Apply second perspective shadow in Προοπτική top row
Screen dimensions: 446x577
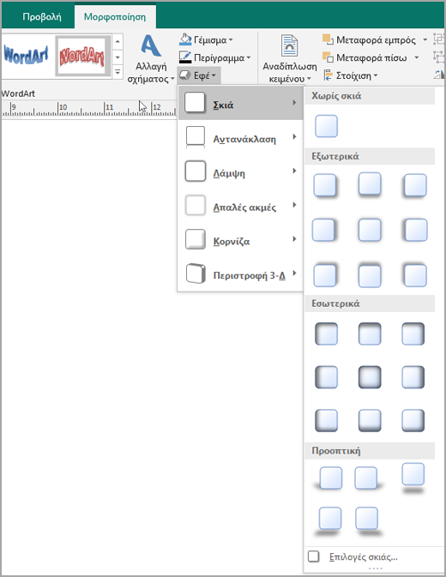pos(368,478)
